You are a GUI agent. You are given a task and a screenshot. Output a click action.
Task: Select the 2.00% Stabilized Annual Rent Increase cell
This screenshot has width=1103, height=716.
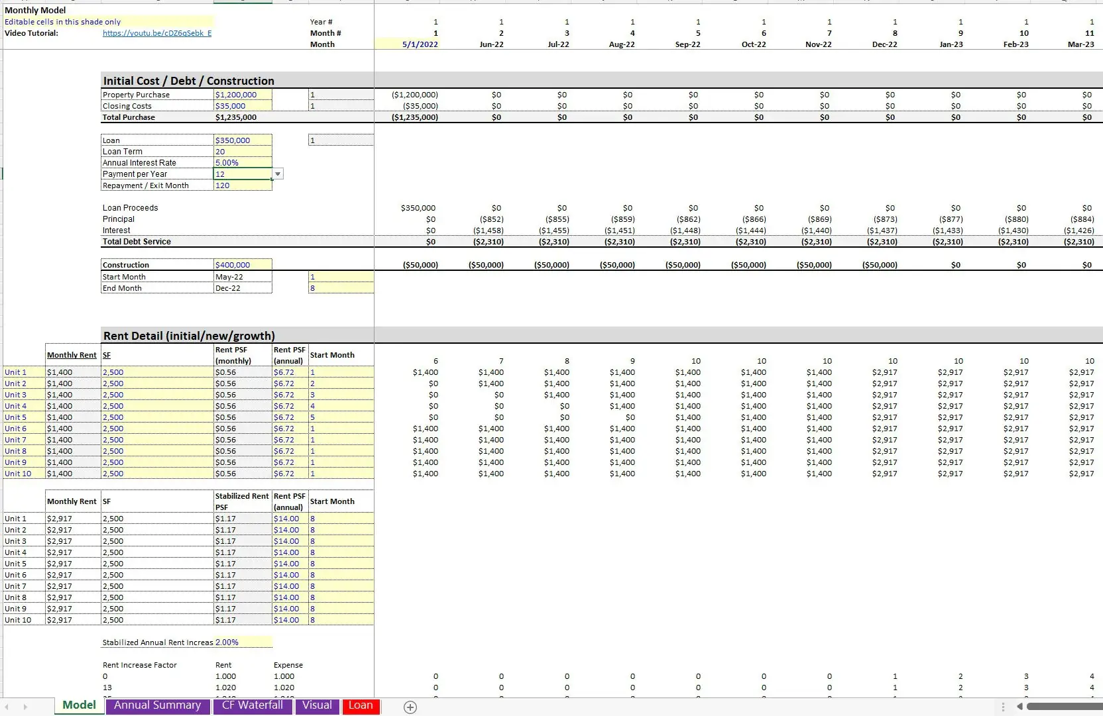[242, 642]
